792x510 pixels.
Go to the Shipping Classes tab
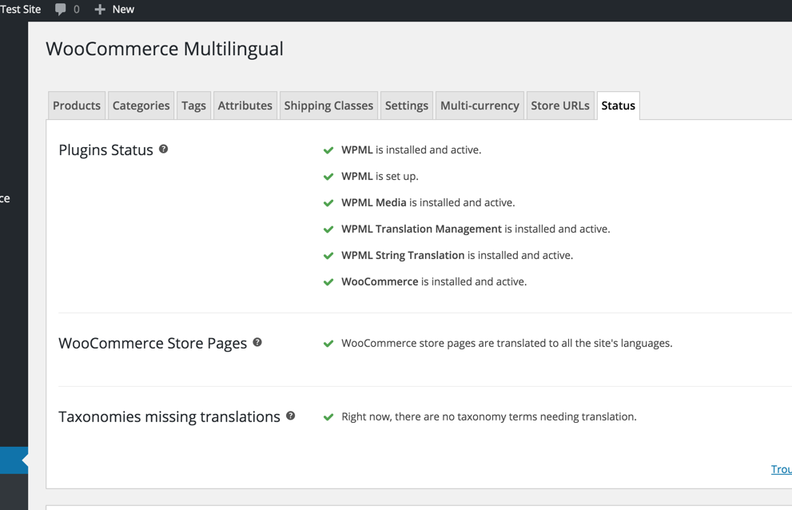pos(328,106)
